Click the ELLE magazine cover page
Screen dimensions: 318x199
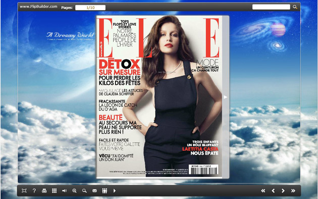click(x=160, y=97)
